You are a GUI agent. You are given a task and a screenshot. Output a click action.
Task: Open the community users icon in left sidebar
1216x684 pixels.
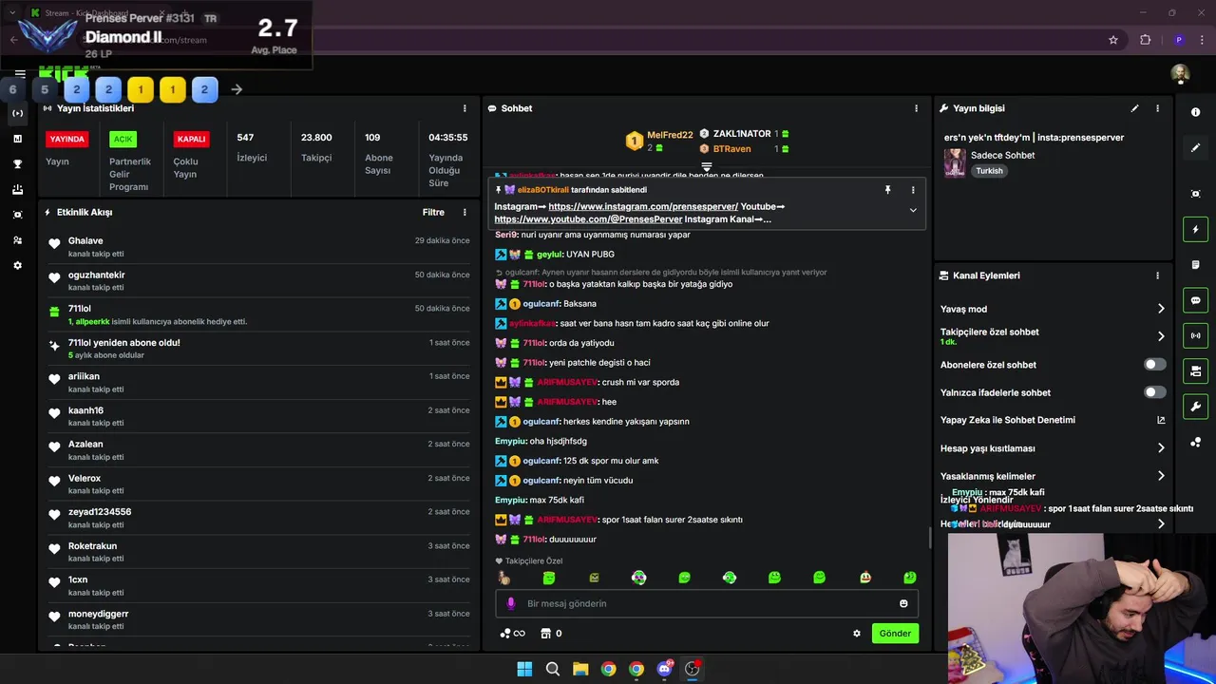17,240
